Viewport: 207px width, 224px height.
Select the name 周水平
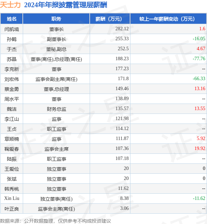(x=12, y=99)
